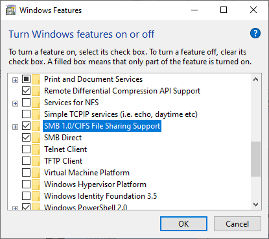Select the Windows Identity Foundation 3.5 entry

100,196
